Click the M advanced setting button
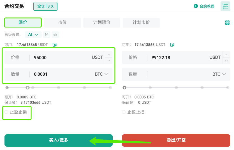Viewport: 234px width, 150px height. tap(47, 35)
